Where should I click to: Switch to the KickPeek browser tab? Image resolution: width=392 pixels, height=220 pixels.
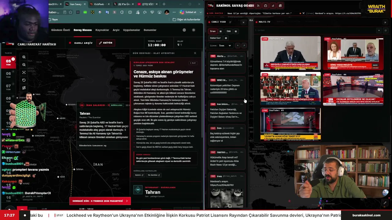(x=99, y=4)
